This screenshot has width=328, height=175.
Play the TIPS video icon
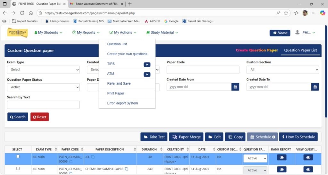[147, 64]
